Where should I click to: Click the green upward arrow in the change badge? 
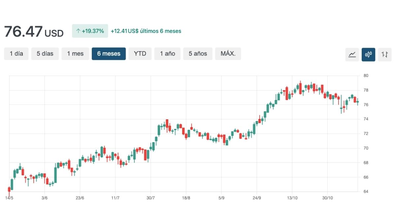(x=78, y=31)
